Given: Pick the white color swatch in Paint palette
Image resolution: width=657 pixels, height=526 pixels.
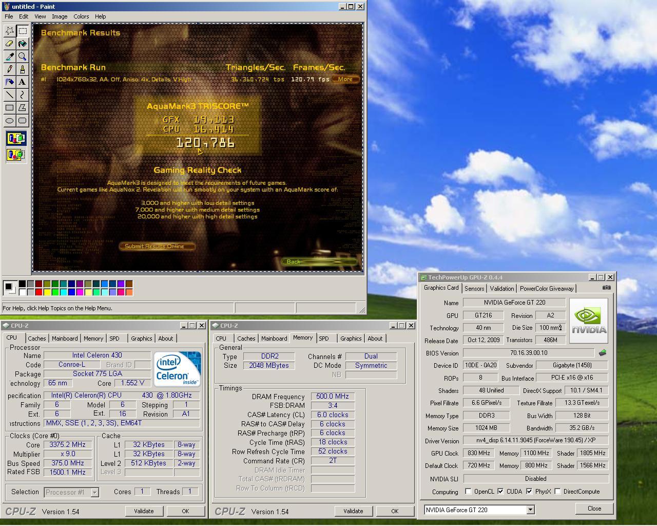Looking at the screenshot, I should (23, 292).
